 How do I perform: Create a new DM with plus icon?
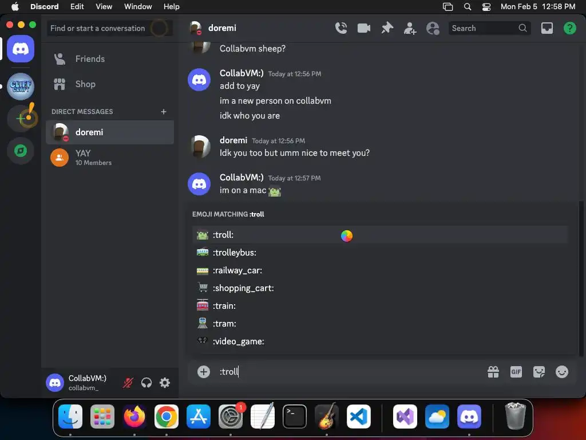coord(163,112)
